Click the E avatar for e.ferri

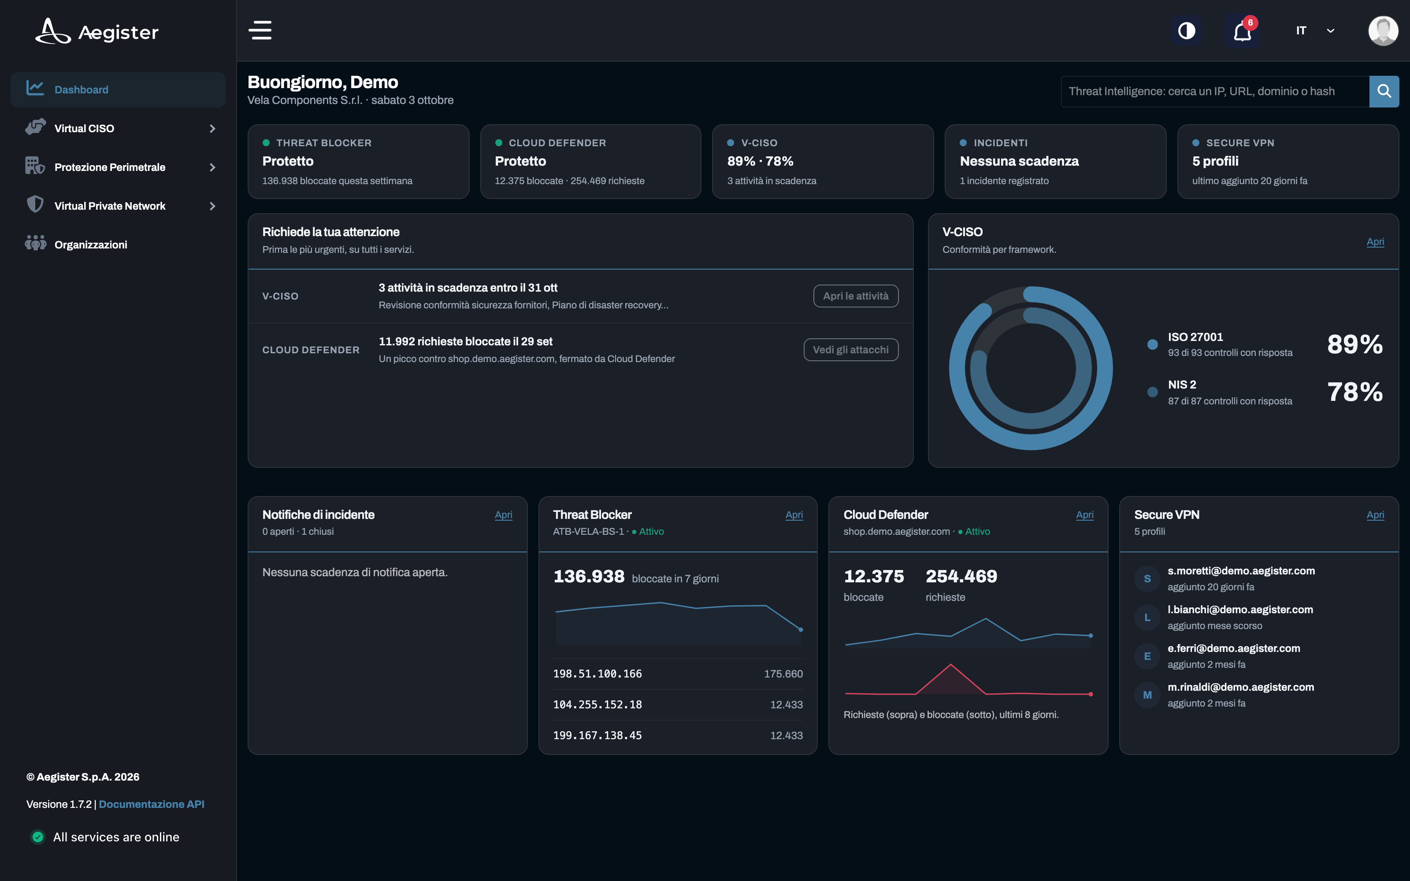(1147, 656)
